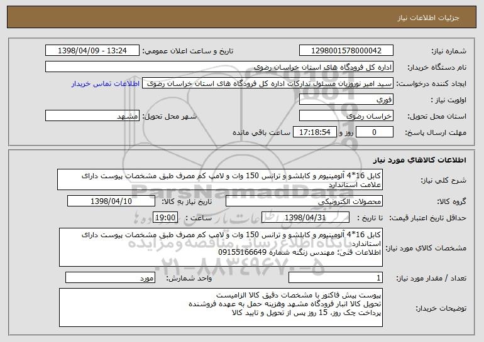Click the buyer organization name field
Image resolution: width=484 pixels, height=342 pixels.
[219, 67]
